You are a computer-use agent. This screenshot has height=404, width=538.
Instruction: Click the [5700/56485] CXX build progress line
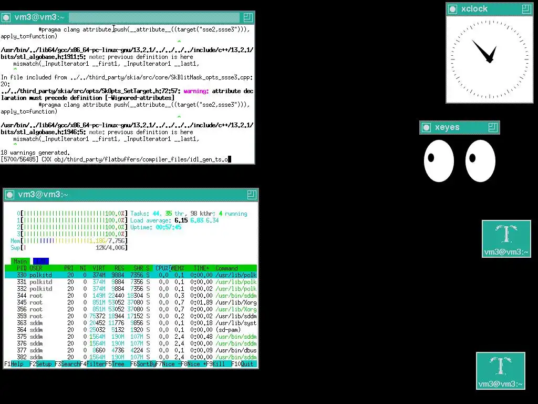(114, 159)
